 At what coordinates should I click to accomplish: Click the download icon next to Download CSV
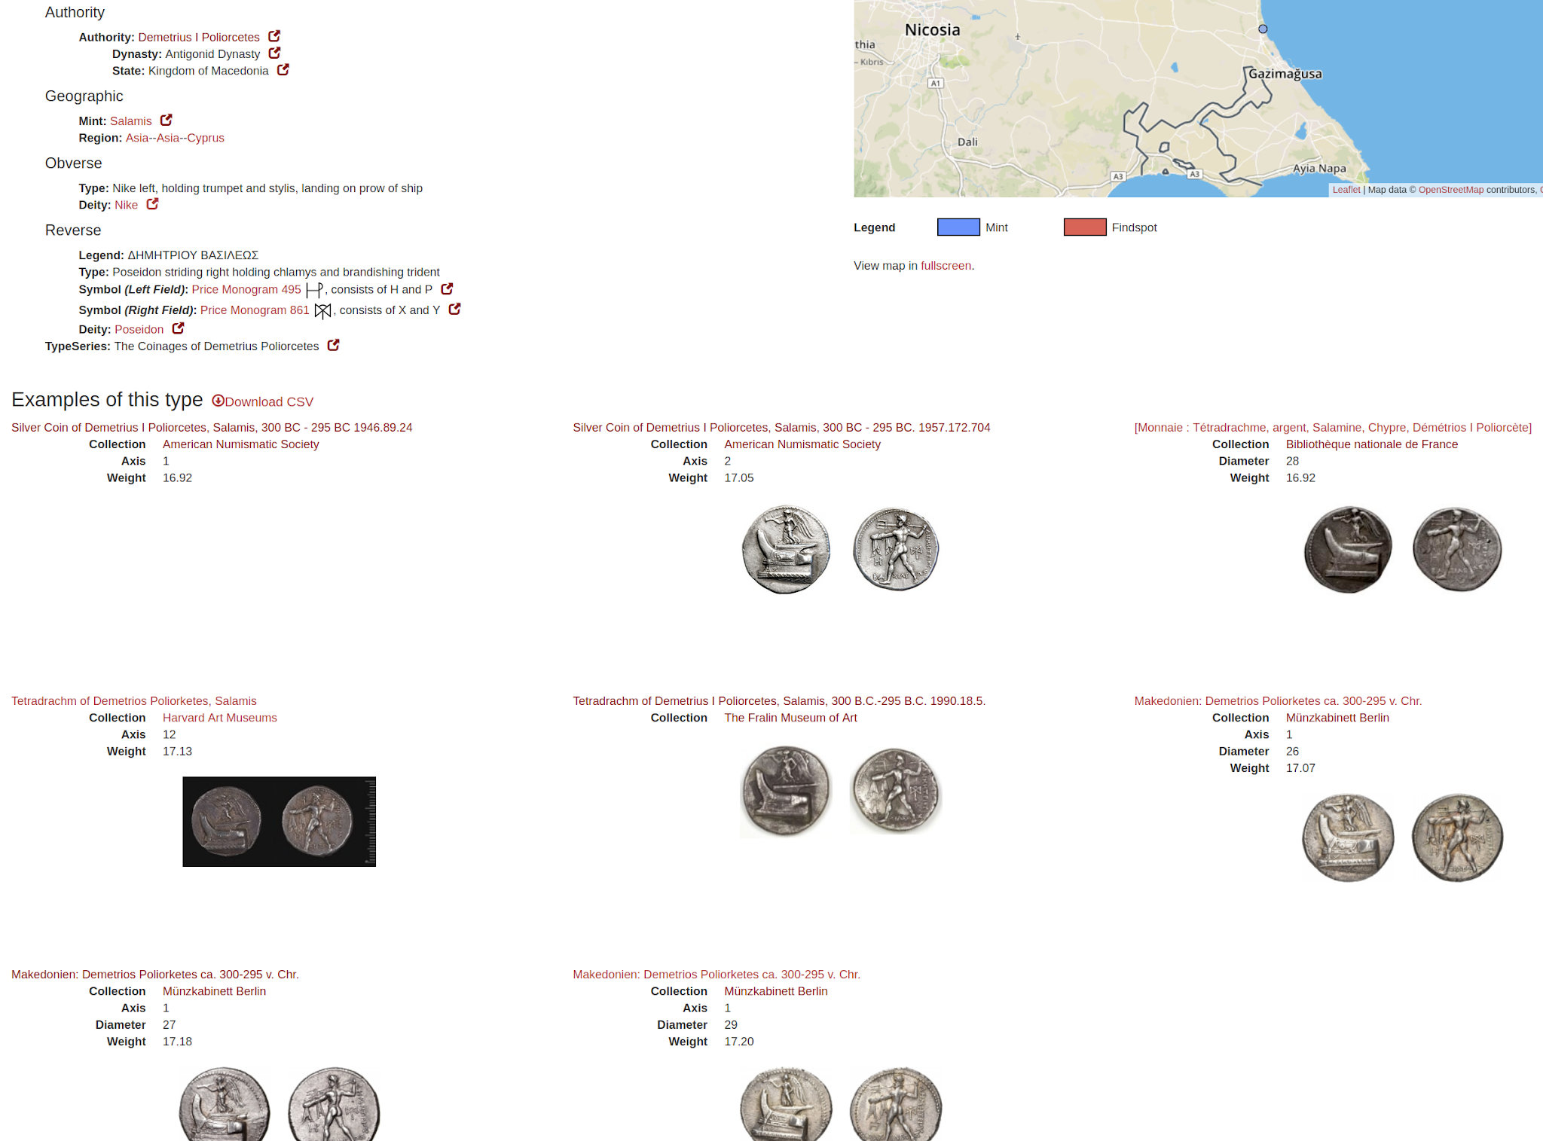(218, 401)
